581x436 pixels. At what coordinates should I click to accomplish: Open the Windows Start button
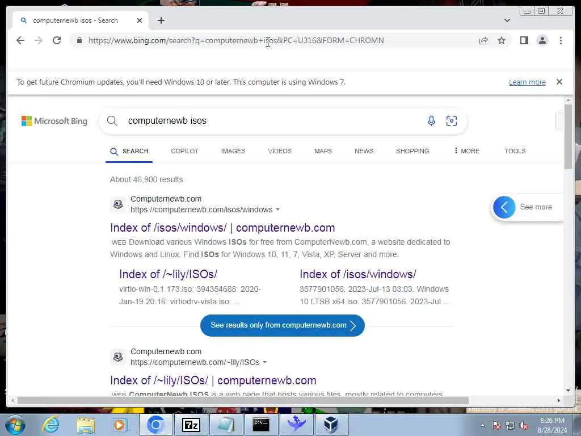coord(15,425)
